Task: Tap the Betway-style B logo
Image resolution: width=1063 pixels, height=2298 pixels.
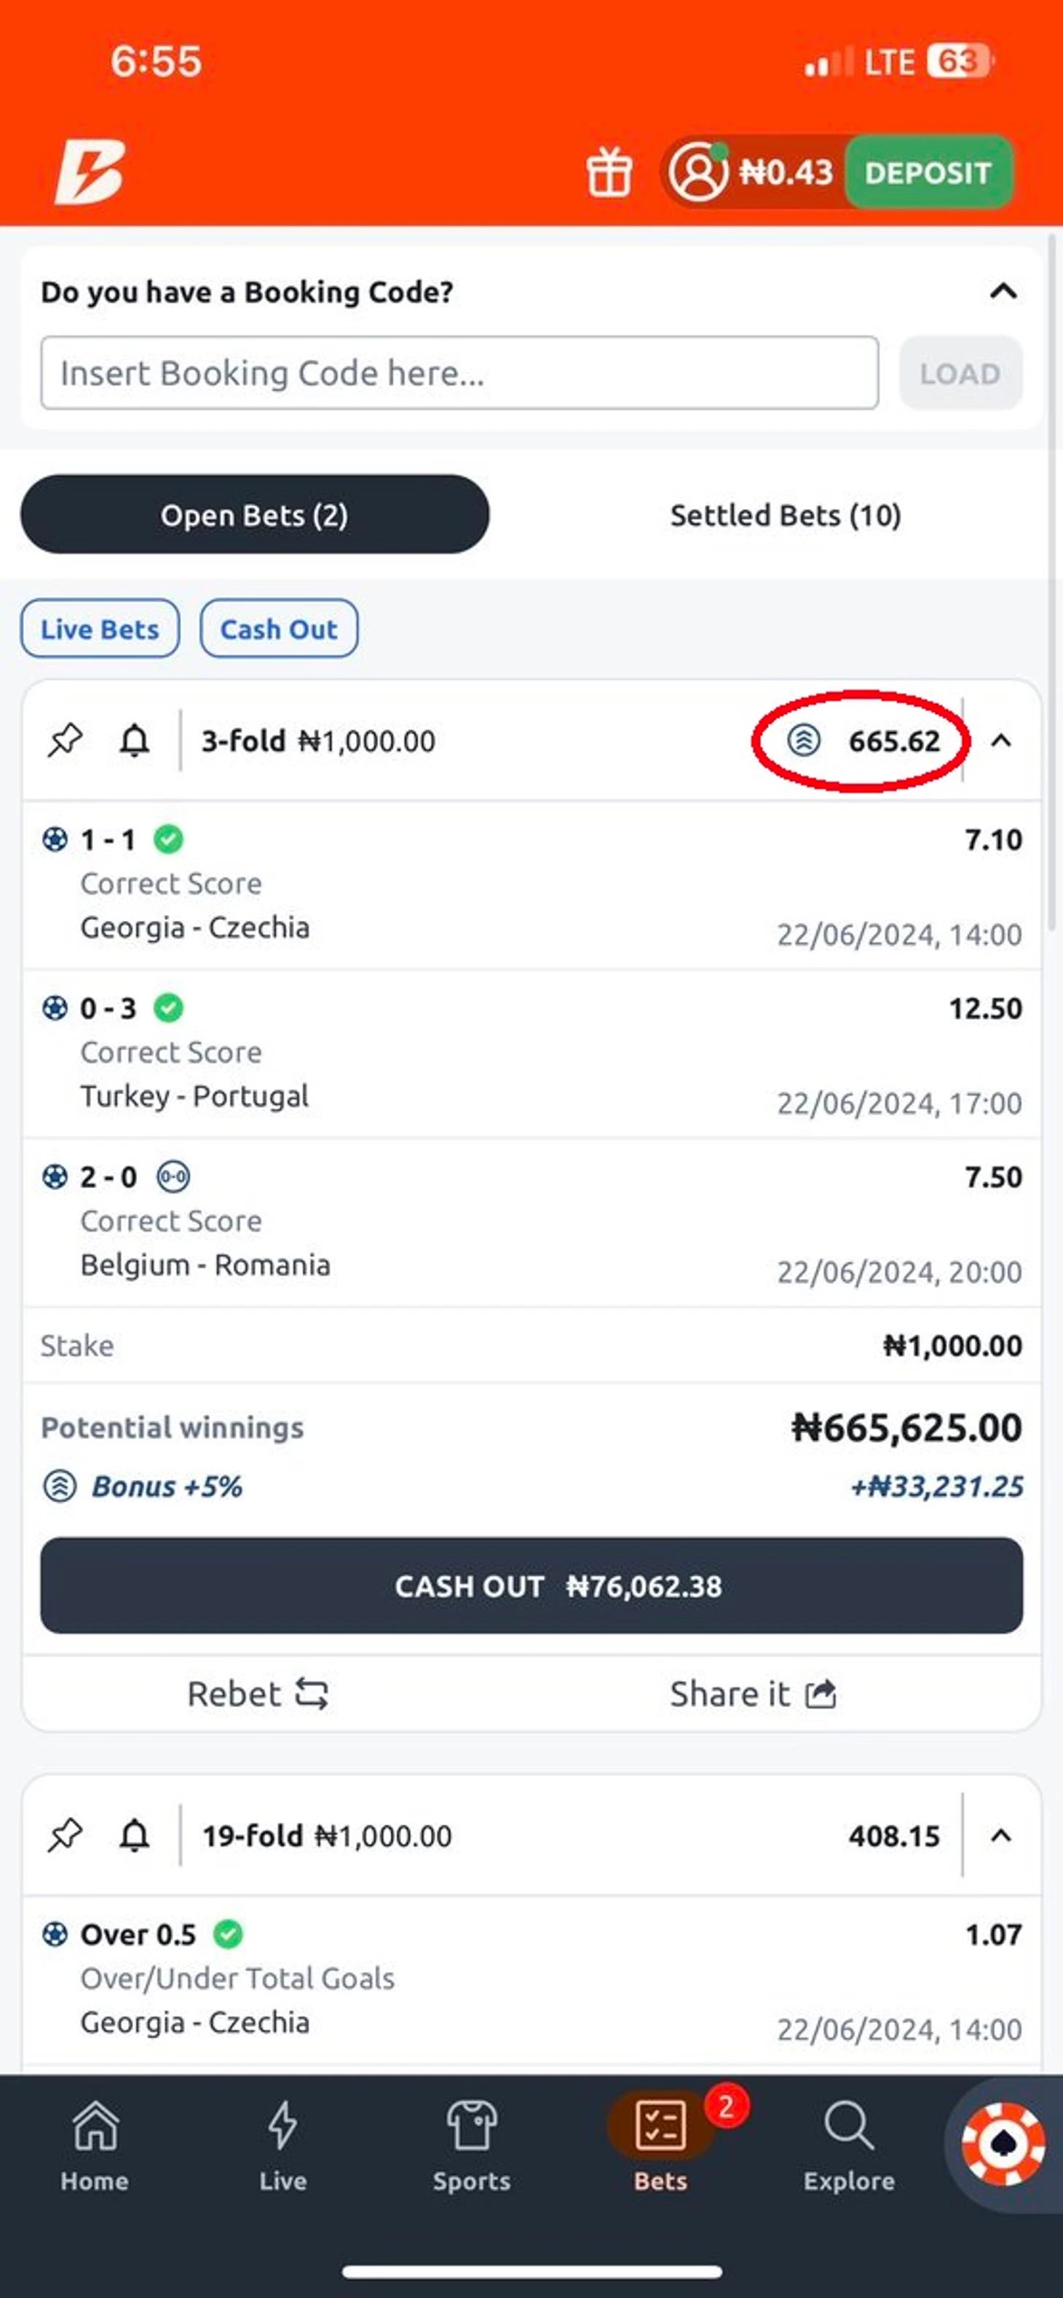Action: (x=90, y=173)
